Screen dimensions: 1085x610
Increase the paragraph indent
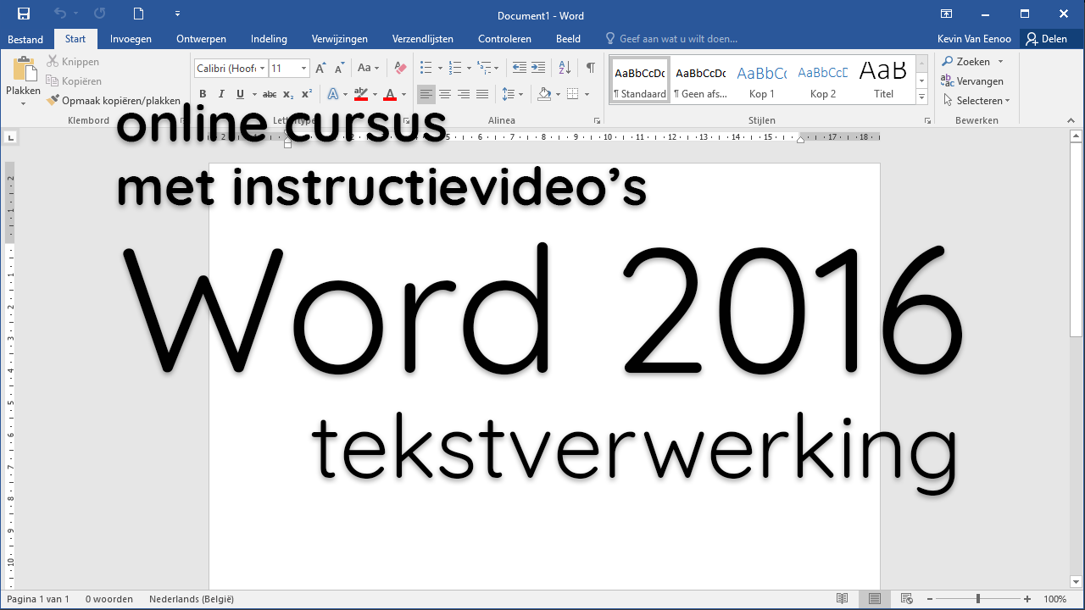540,68
